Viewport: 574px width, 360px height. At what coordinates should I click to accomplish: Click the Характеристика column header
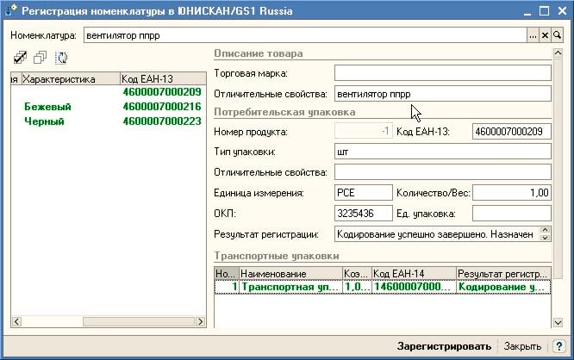tap(71, 79)
